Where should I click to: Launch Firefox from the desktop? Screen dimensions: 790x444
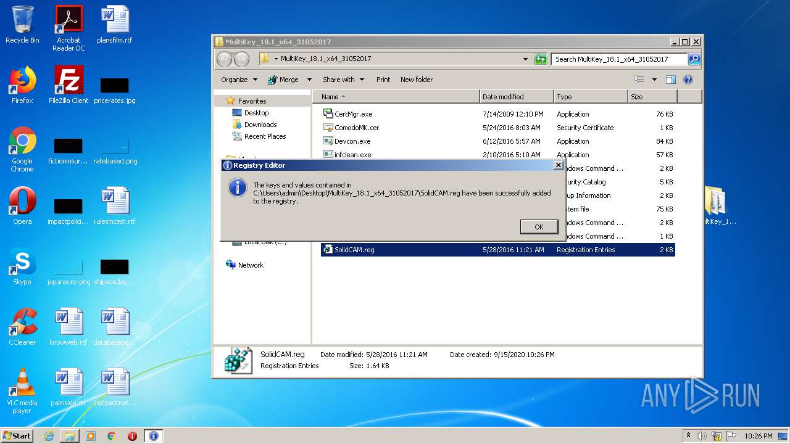[x=22, y=85]
